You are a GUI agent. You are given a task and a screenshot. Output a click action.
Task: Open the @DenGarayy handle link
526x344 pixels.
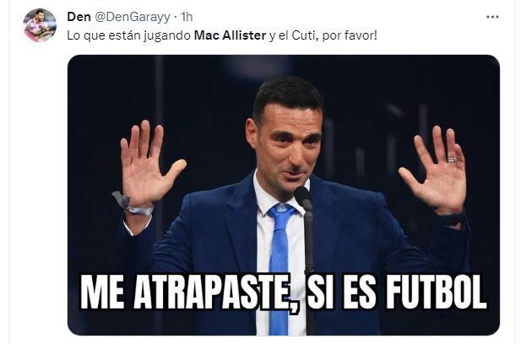click(x=133, y=17)
